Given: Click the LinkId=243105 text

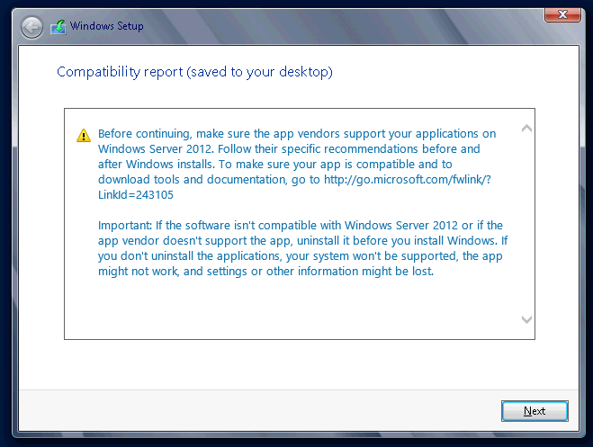Looking at the screenshot, I should tap(136, 195).
